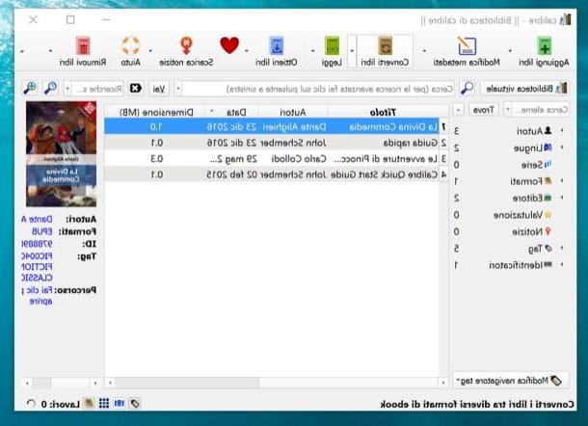
Task: Expand the Identificatori category
Action: tap(562, 265)
